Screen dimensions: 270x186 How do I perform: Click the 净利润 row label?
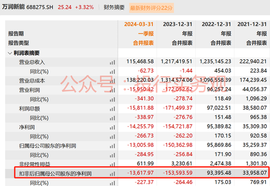(27, 127)
